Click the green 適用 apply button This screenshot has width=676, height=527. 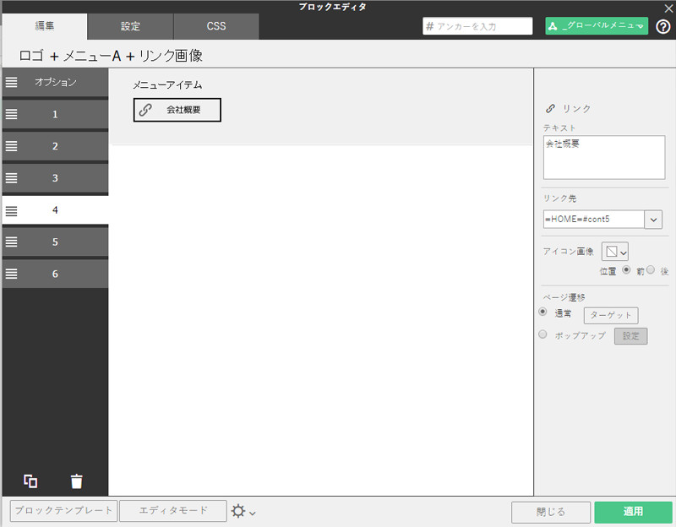[633, 512]
